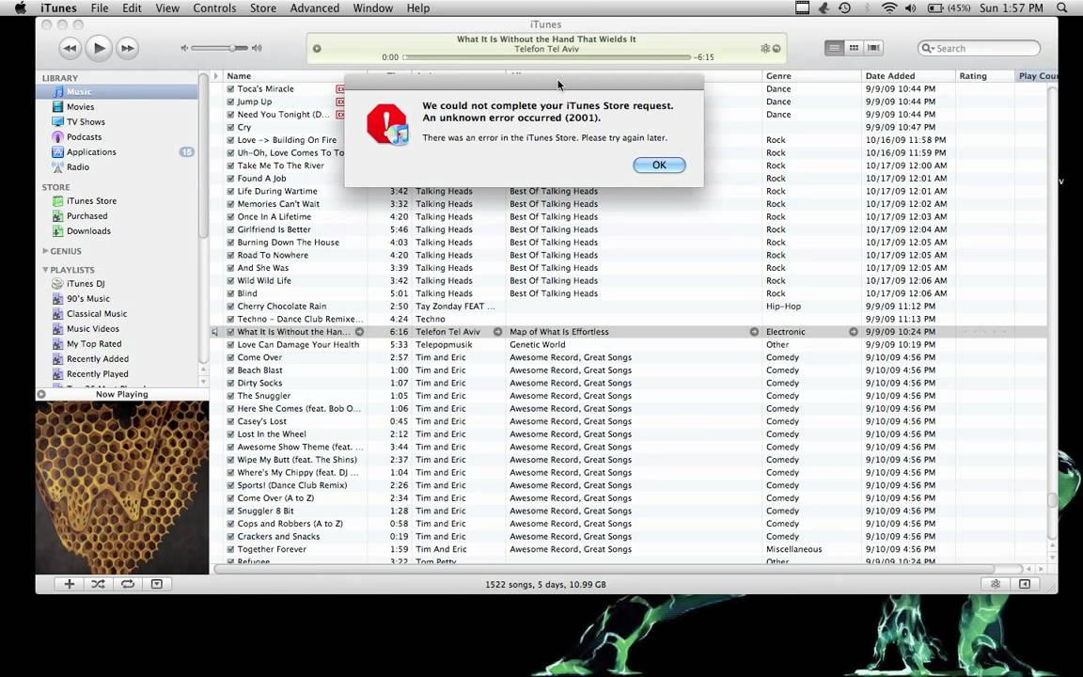Toggle repeat mode
The height and width of the screenshot is (677, 1083).
pyautogui.click(x=128, y=585)
